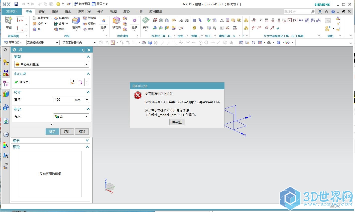Click the profile curve sketch icon
Screen dimensions: 355x212
pyautogui.click(x=20, y=20)
